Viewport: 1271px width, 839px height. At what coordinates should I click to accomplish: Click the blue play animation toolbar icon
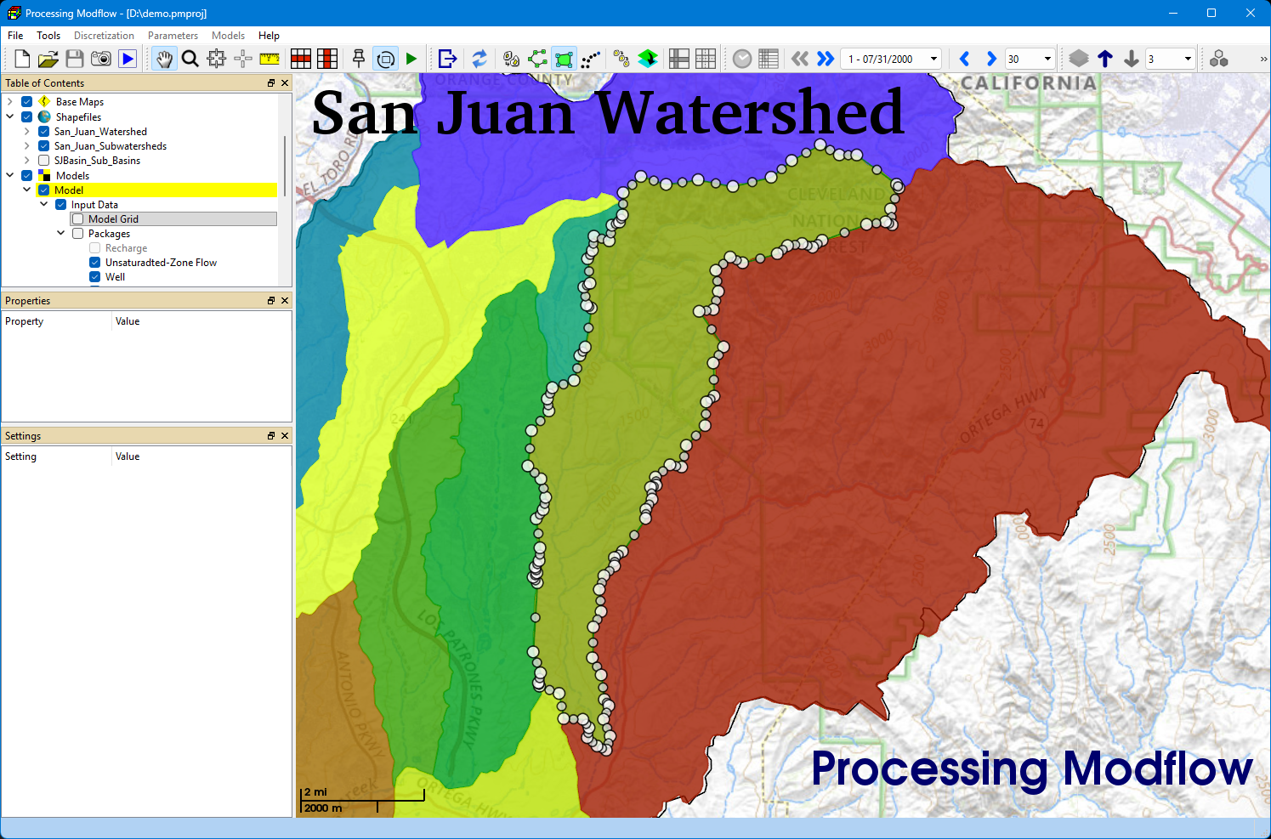pos(128,59)
